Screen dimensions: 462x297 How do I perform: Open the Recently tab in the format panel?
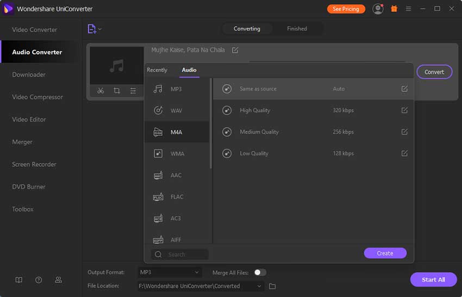pyautogui.click(x=157, y=70)
